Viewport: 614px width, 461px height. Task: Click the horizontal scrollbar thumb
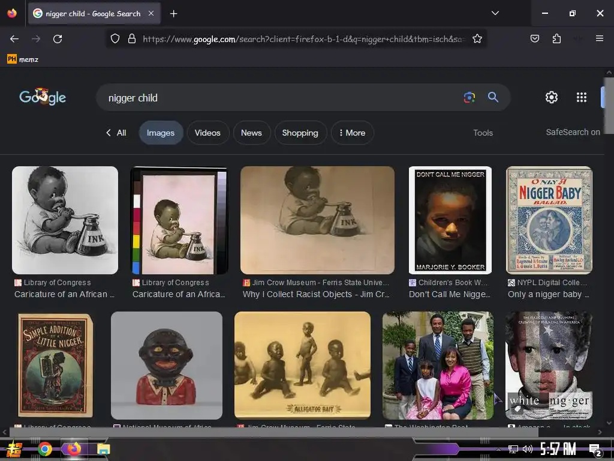pyautogui.click(x=273, y=432)
